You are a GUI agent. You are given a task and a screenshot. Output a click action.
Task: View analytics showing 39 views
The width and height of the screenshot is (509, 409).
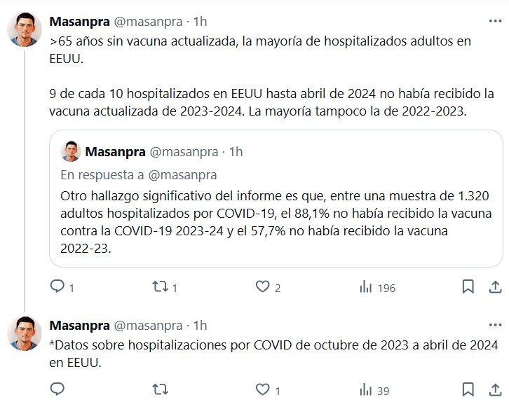pos(365,390)
